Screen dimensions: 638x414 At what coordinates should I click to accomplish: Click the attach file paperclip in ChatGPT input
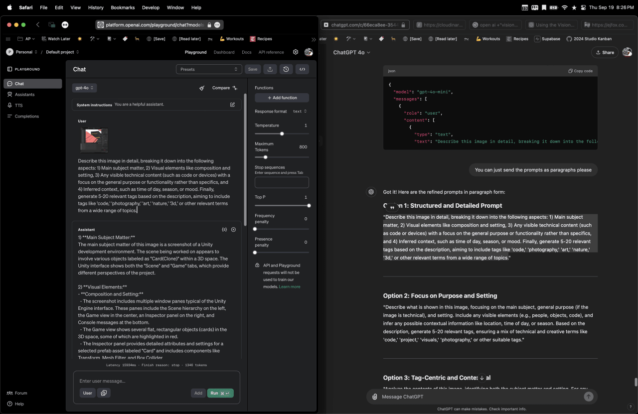374,397
